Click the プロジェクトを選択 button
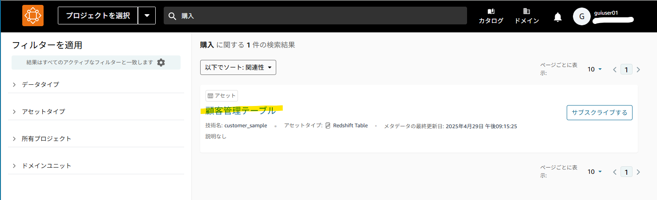Viewport: 657px width, 200px height. point(98,16)
